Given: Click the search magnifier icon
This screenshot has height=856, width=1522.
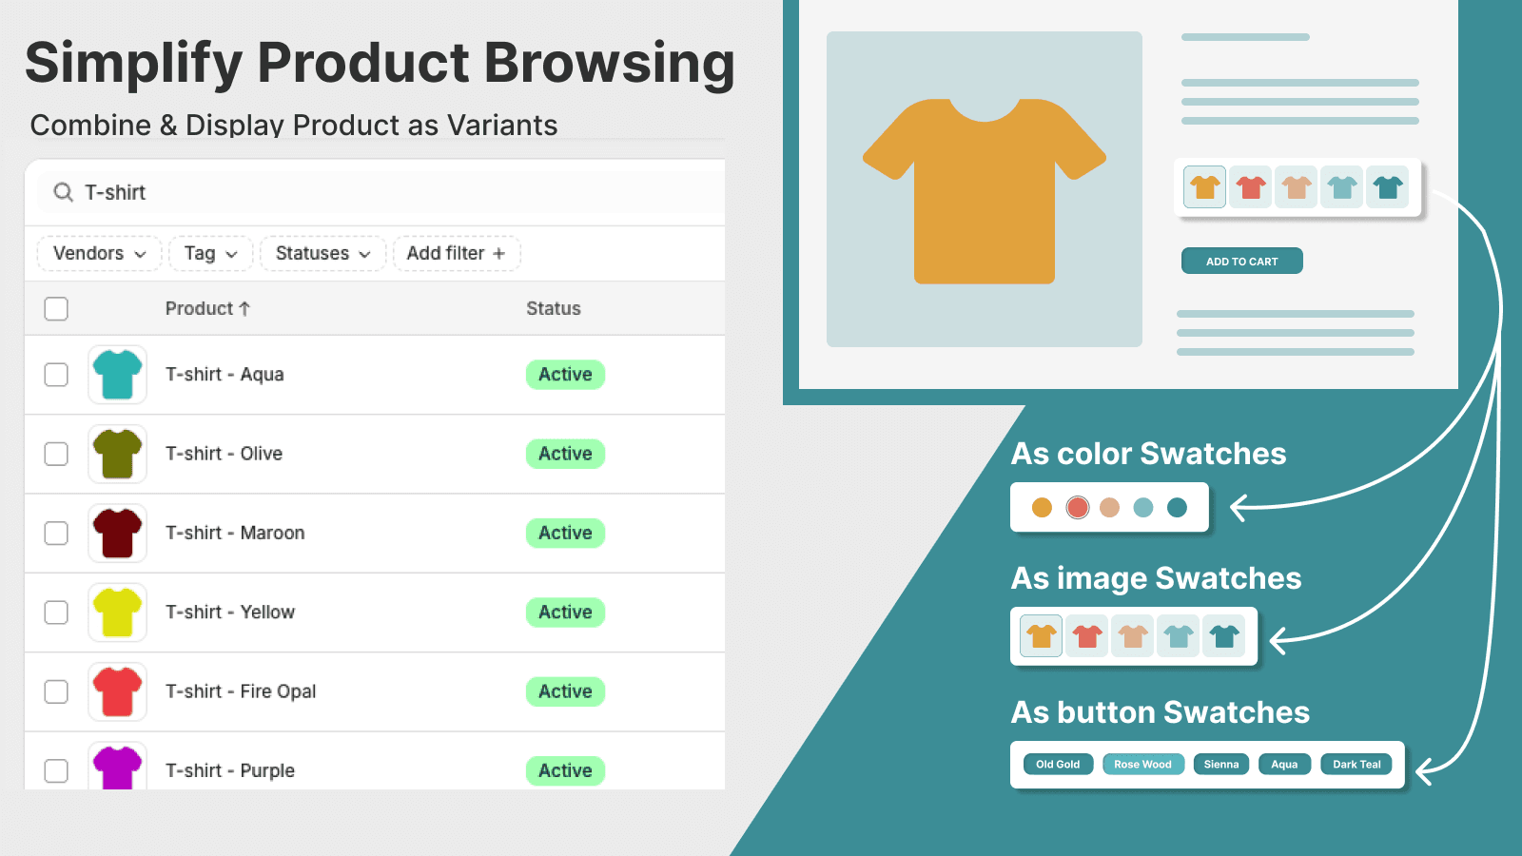Looking at the screenshot, I should [x=63, y=192].
